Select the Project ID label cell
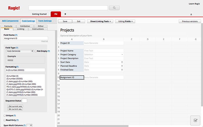The height and width of the screenshot is (127, 203). [x=72, y=43]
